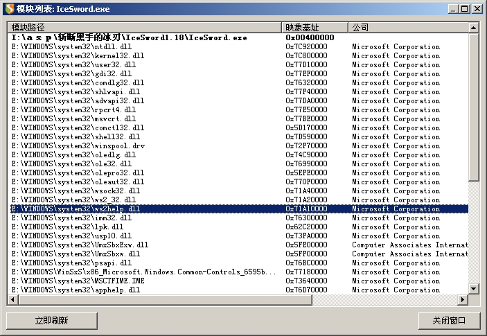The width and height of the screenshot is (487, 336).
Task: Click base address 0x7C800000
Action: click(306, 55)
